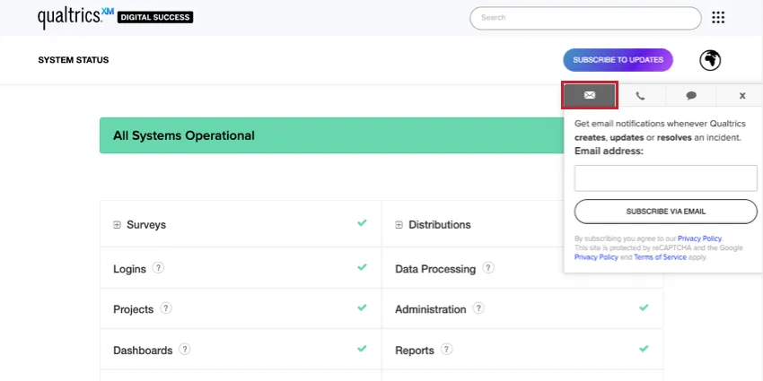
Task: Switch to the phone subscription tab
Action: [640, 95]
